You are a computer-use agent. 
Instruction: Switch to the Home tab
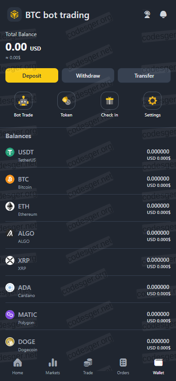(x=18, y=367)
